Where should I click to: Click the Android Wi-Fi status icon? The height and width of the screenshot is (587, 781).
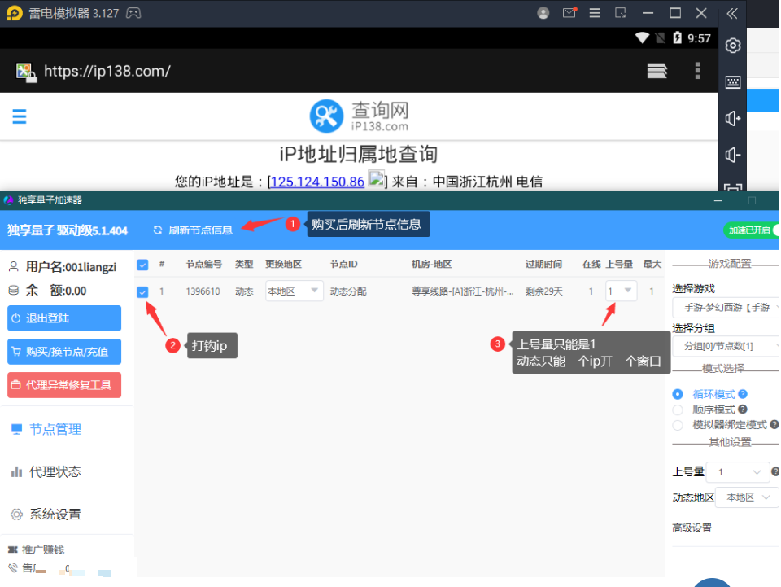coord(642,38)
